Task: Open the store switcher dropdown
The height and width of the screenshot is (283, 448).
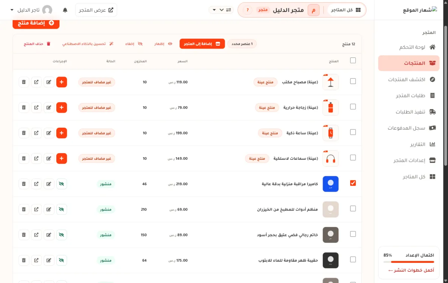Action: [221, 10]
